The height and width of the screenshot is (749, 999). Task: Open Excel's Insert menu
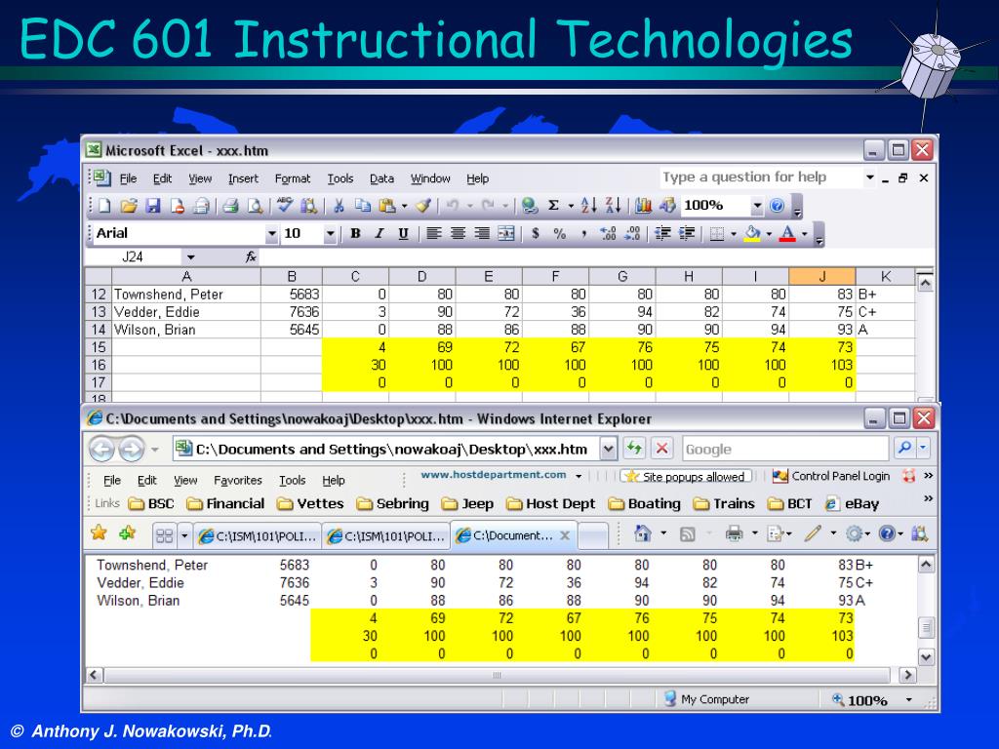(243, 179)
